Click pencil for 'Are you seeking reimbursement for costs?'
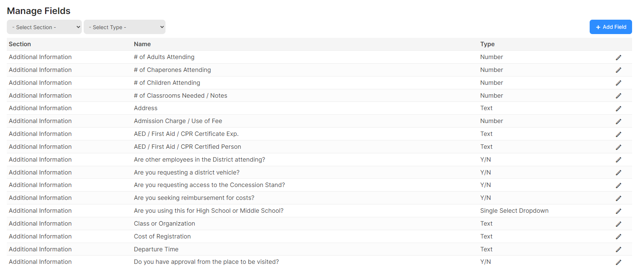Screen dimensions: 637x268 [618, 198]
